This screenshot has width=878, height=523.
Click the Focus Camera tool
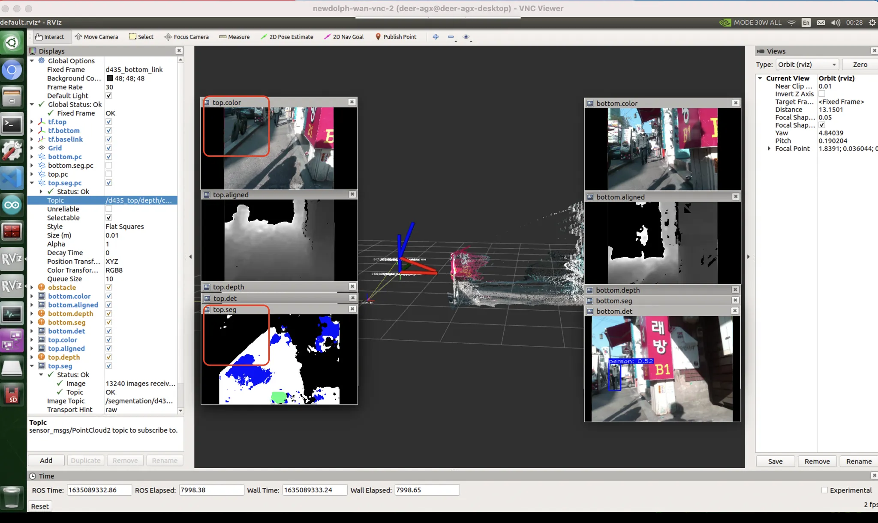pos(186,37)
